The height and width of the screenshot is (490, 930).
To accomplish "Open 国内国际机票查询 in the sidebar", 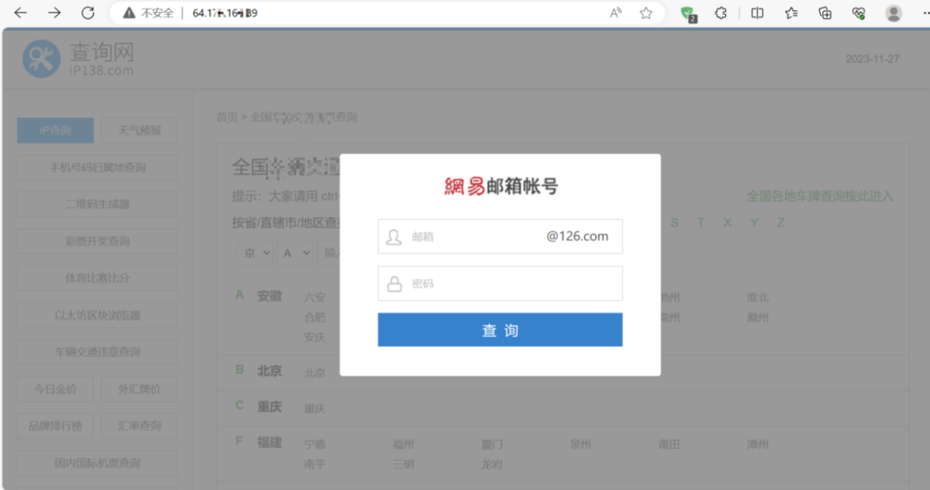I will coord(97,463).
